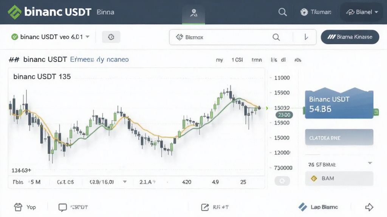The width and height of the screenshot is (387, 217).
Task: Click the hash icon before binanc USDT heading
Action: click(14, 60)
